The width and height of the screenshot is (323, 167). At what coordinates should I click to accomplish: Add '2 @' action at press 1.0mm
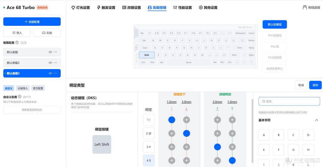(172, 133)
